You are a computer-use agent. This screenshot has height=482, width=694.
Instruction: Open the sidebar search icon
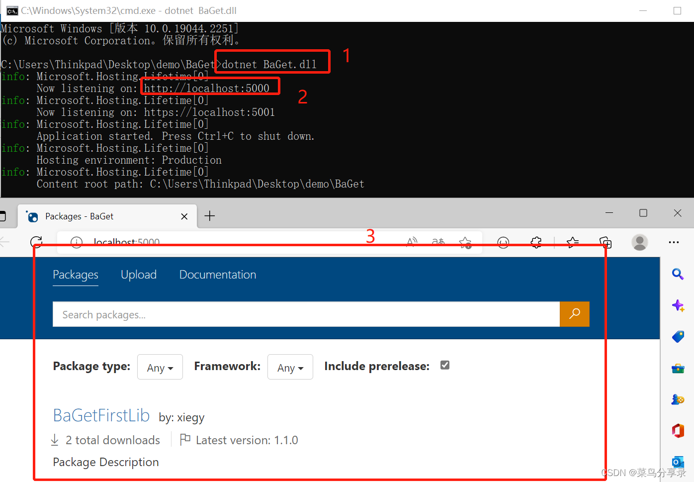[678, 274]
